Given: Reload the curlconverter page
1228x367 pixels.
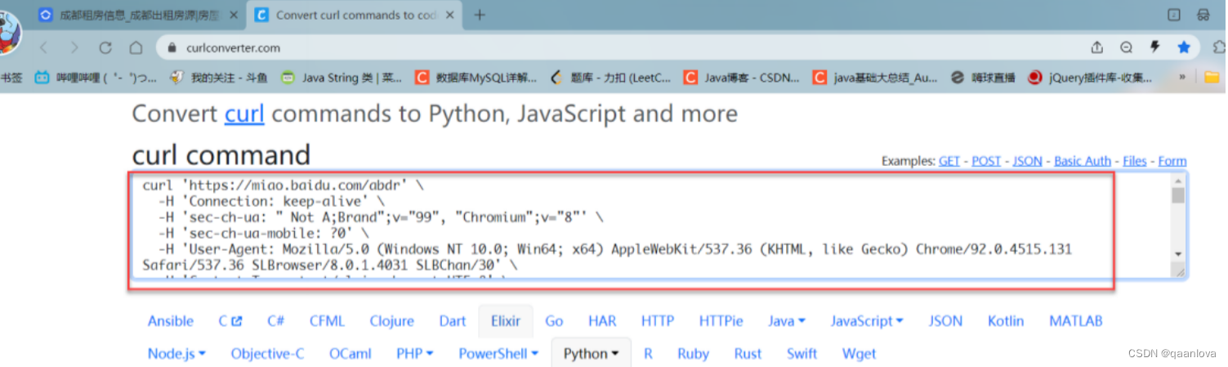Looking at the screenshot, I should pos(105,47).
